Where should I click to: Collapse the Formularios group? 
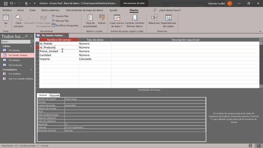click(x=31, y=69)
